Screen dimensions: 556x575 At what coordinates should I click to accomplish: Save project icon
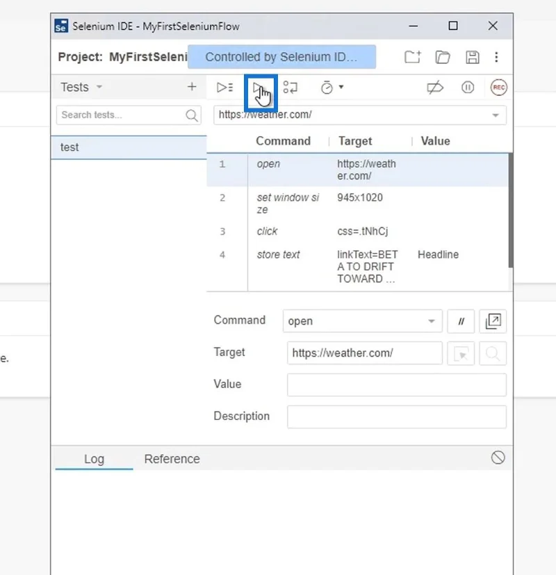tap(473, 57)
